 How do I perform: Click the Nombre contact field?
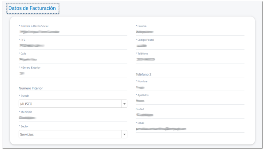pyautogui.click(x=190, y=87)
